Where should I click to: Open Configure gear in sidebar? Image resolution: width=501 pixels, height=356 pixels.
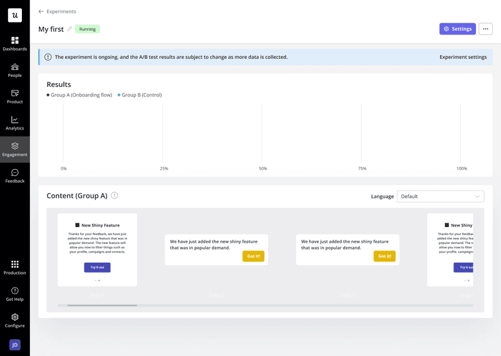14,320
